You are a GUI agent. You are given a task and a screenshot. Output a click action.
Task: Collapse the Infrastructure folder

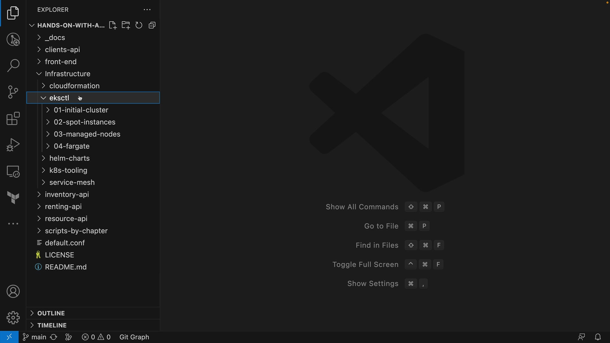[67, 74]
